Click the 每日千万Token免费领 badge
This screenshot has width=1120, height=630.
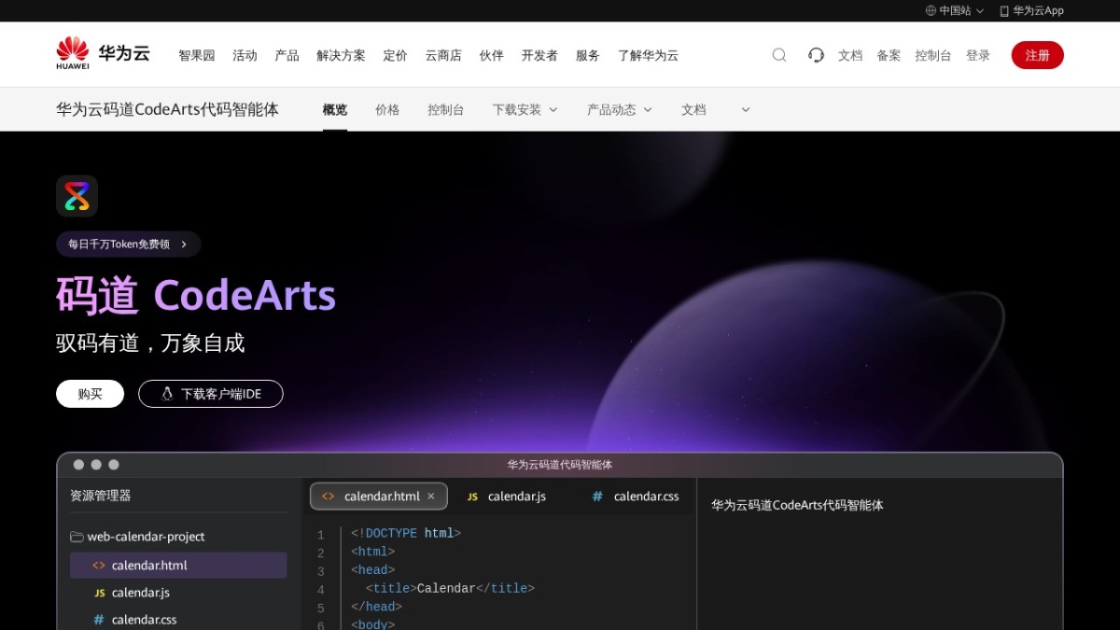(128, 245)
